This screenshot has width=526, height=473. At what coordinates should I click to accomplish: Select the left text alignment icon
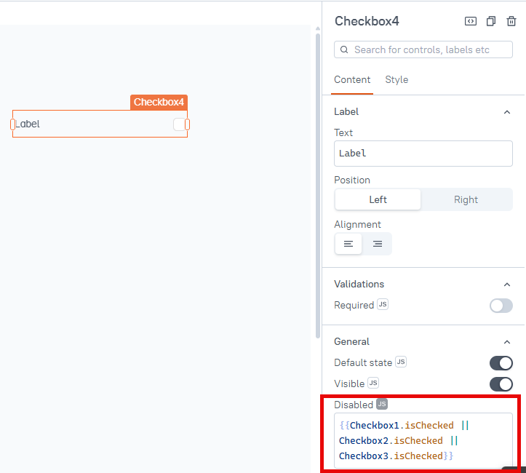[x=348, y=244]
